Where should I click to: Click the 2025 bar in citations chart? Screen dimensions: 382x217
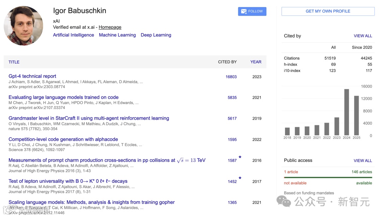357,116
